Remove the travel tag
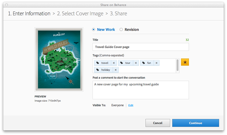Viewport: 227px width, 135px height. (114, 63)
